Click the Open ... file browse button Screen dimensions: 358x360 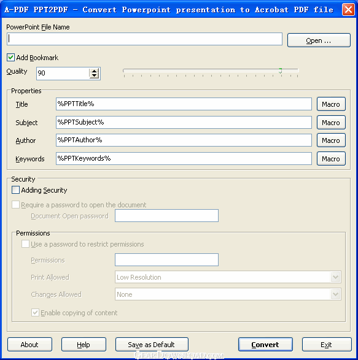319,40
